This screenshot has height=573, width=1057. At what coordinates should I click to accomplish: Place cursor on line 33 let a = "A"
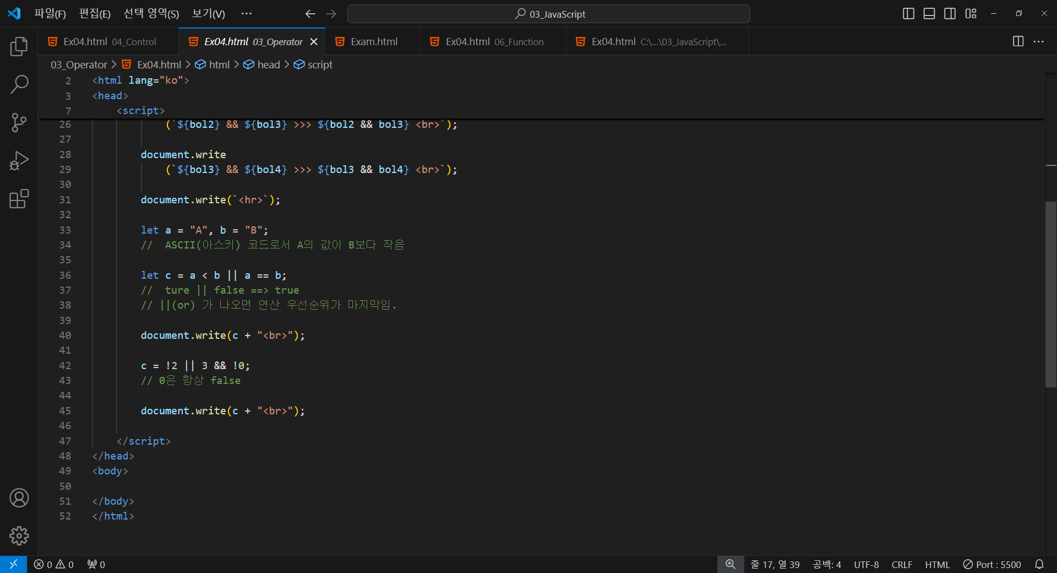tap(204, 230)
